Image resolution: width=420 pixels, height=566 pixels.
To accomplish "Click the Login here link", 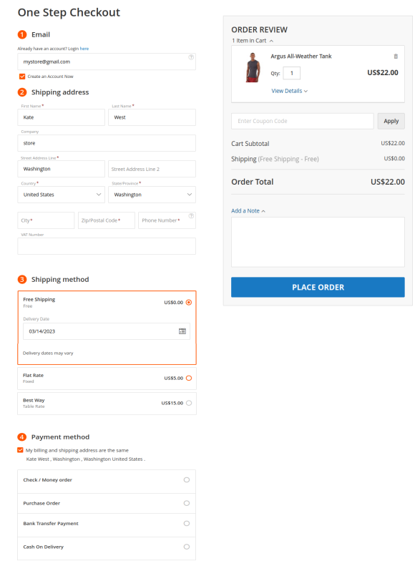I will point(84,49).
